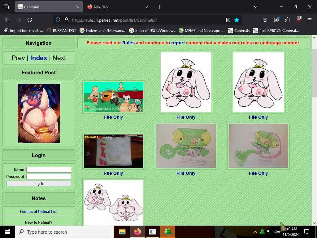Open File Explorer from the taskbar
The width and height of the screenshot is (317, 238).
pos(122,232)
